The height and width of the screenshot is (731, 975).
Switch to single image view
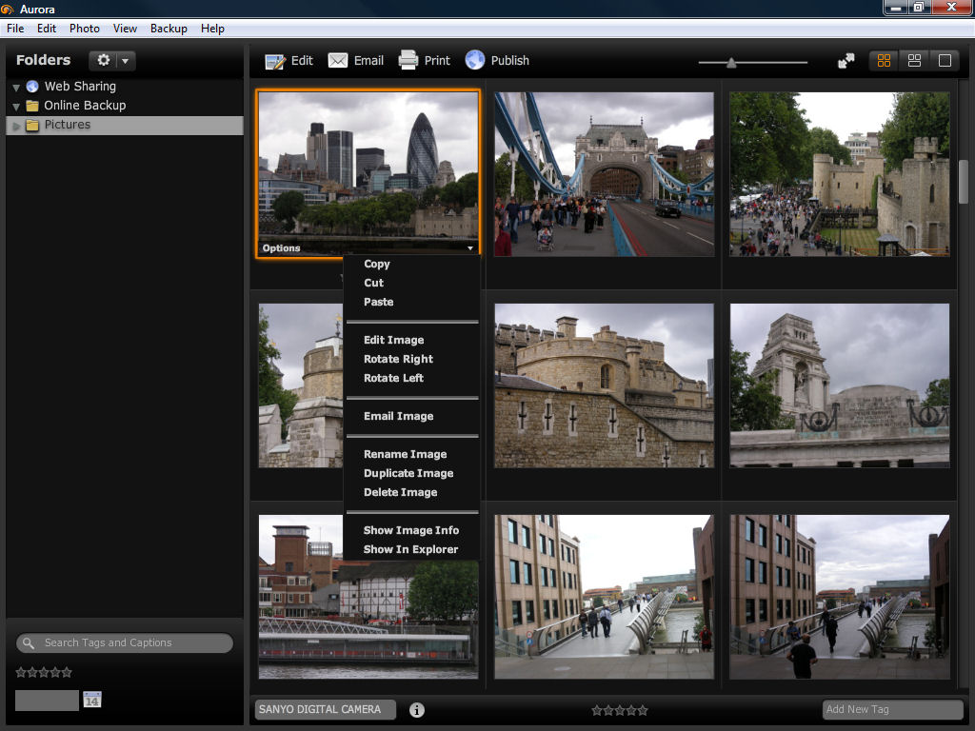(945, 61)
